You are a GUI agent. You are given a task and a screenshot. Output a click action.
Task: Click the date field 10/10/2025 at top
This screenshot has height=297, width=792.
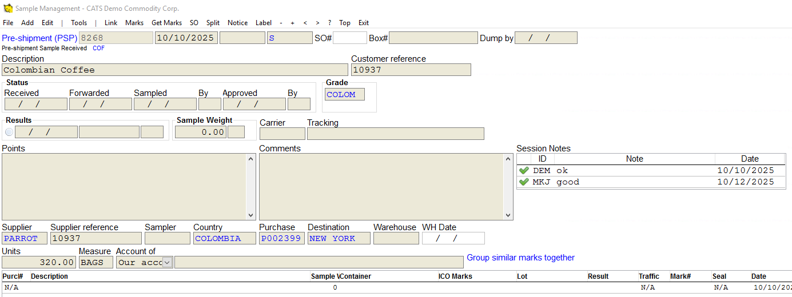(x=186, y=38)
